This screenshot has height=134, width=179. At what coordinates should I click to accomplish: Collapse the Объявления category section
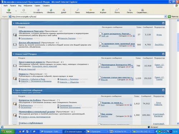click(x=163, y=23)
